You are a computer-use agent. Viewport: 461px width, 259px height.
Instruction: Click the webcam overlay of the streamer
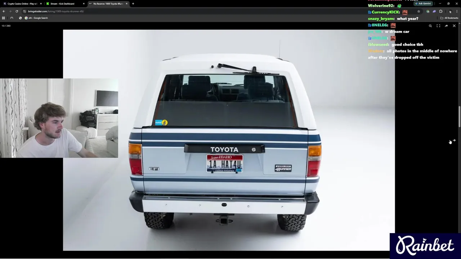pyautogui.click(x=59, y=118)
